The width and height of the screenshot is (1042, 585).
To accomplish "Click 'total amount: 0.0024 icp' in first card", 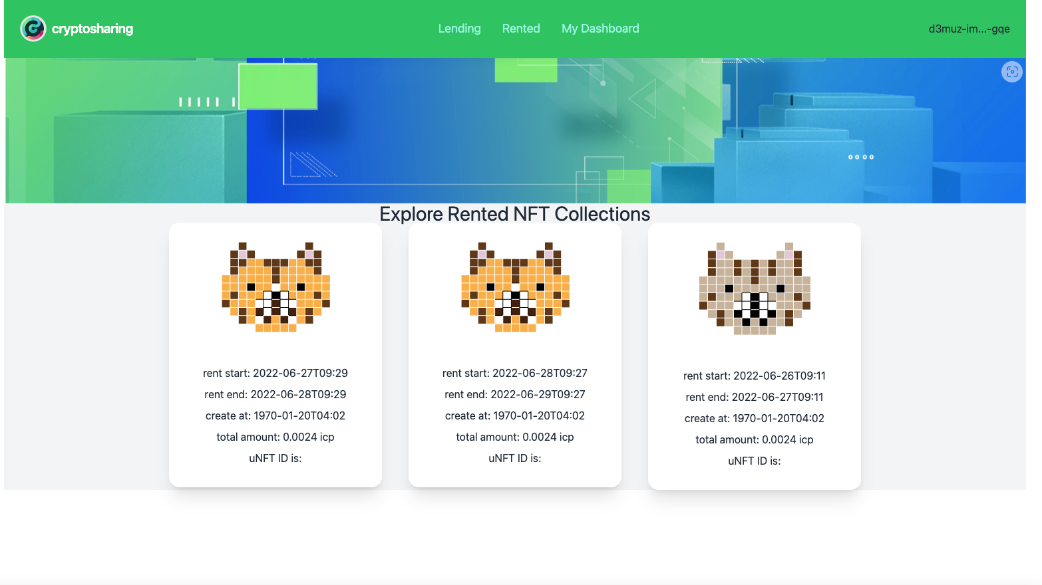I will pos(275,437).
